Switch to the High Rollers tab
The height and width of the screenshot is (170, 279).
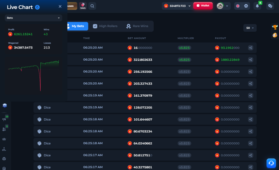(x=105, y=26)
